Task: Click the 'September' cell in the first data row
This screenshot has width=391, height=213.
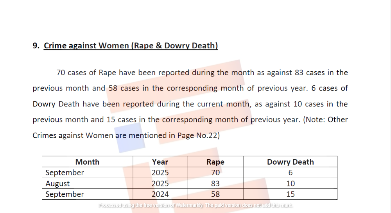Action: 65,172
